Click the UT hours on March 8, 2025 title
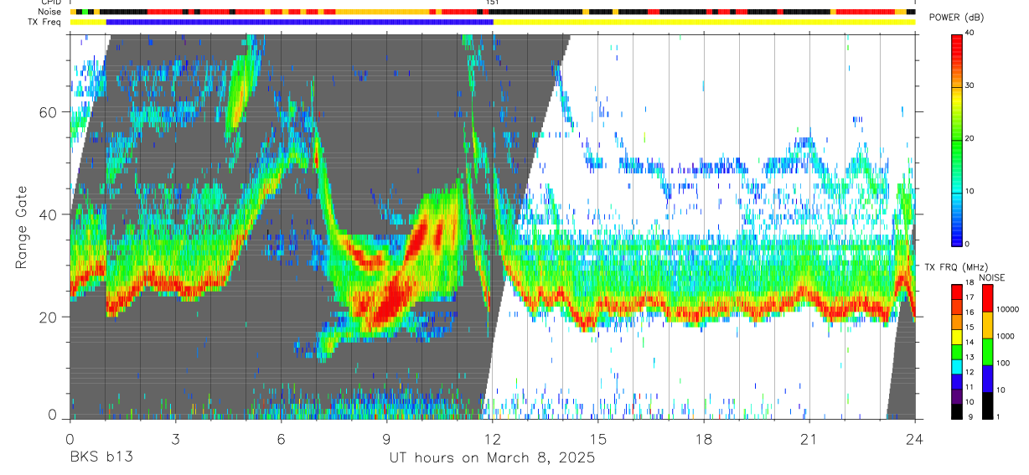Viewport: 1029px width, 475px height. click(x=492, y=458)
